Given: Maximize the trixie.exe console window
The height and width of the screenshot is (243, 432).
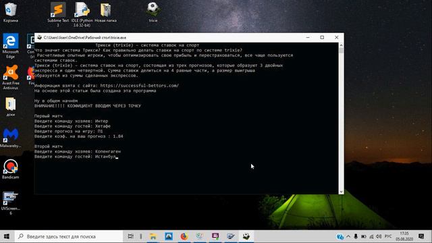Looking at the screenshot, I should point(322,38).
